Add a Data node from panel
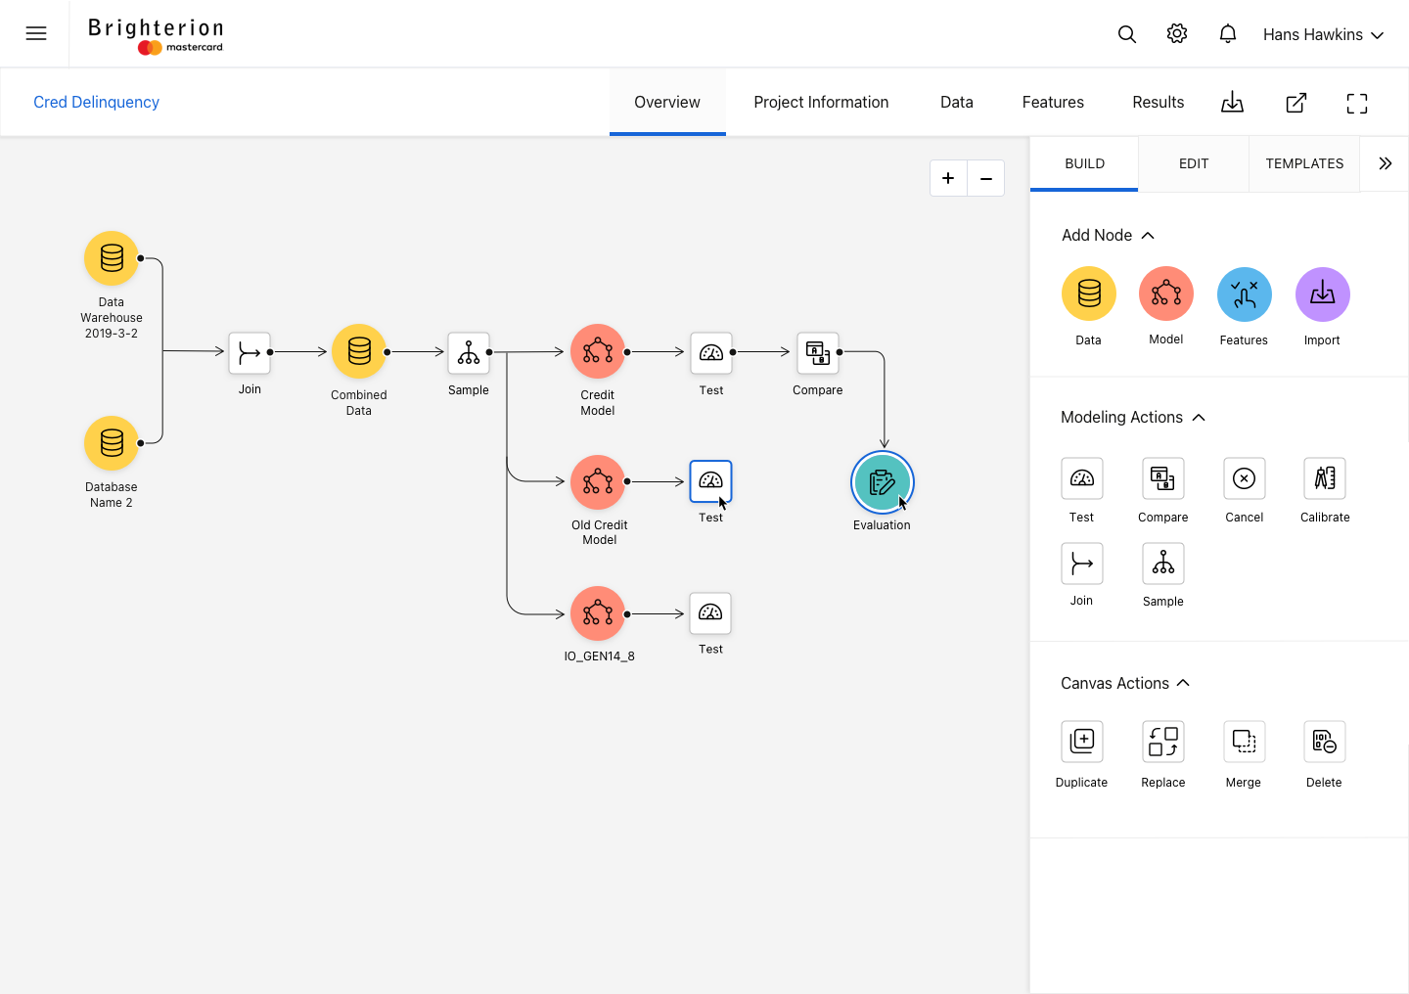The image size is (1409, 994). pos(1088,294)
